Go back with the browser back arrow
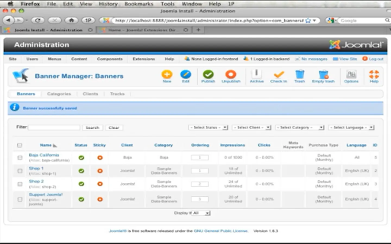This screenshot has height=244, width=391. pyautogui.click(x=8, y=20)
